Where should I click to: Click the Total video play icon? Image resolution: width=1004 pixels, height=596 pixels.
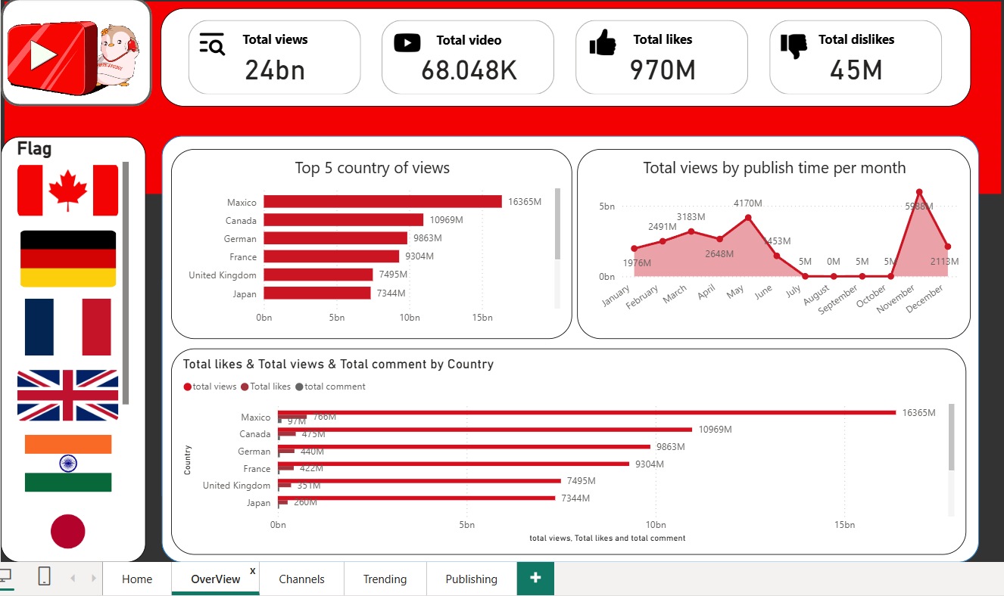coord(407,43)
